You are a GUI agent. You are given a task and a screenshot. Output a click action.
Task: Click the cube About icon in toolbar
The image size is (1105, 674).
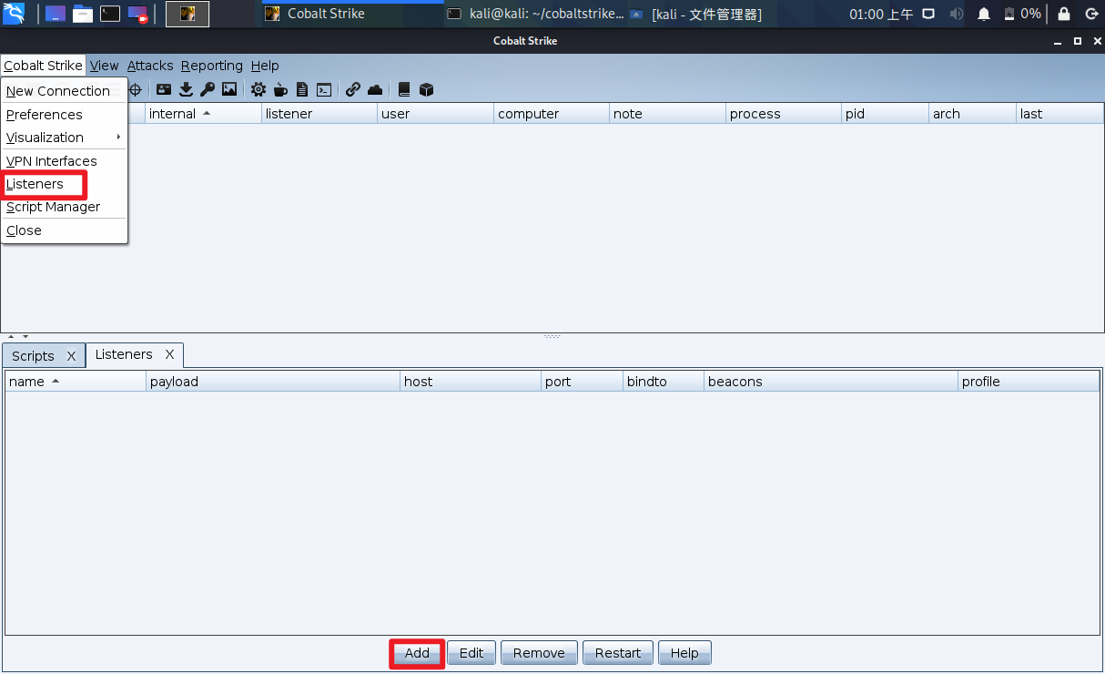coord(426,89)
